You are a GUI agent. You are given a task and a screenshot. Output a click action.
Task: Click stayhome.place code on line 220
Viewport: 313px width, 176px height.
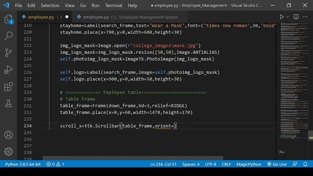click(x=121, y=32)
